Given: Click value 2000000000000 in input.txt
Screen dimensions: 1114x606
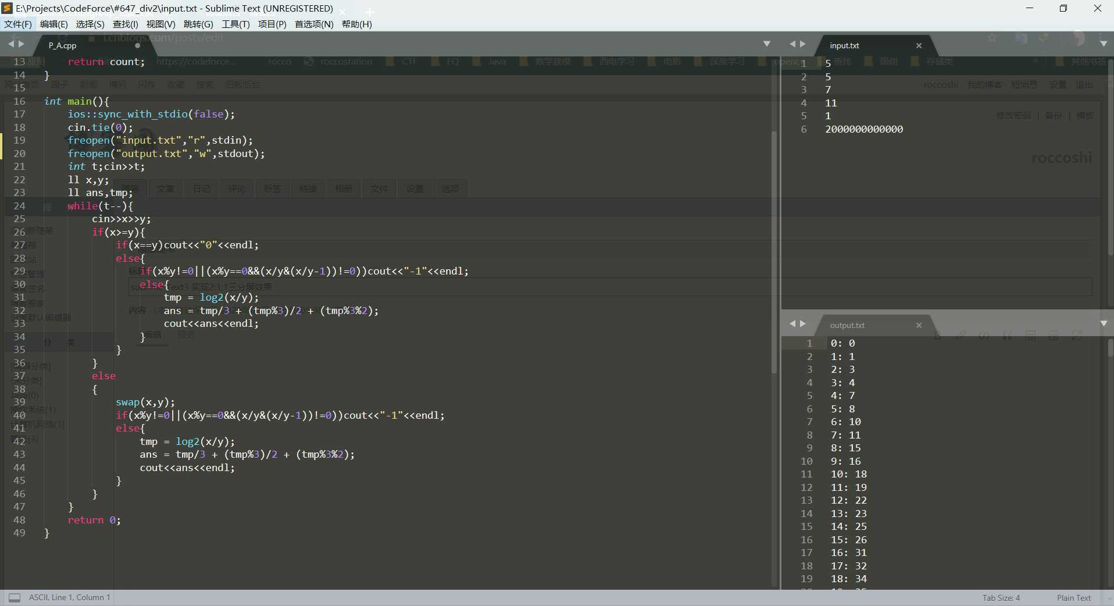Looking at the screenshot, I should (864, 129).
